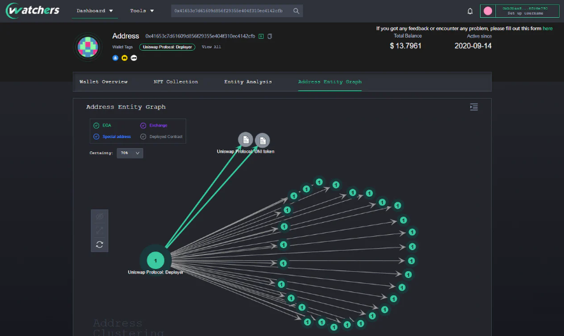Copy the wallet address with copy icon
Image resolution: width=564 pixels, height=336 pixels.
(x=270, y=36)
